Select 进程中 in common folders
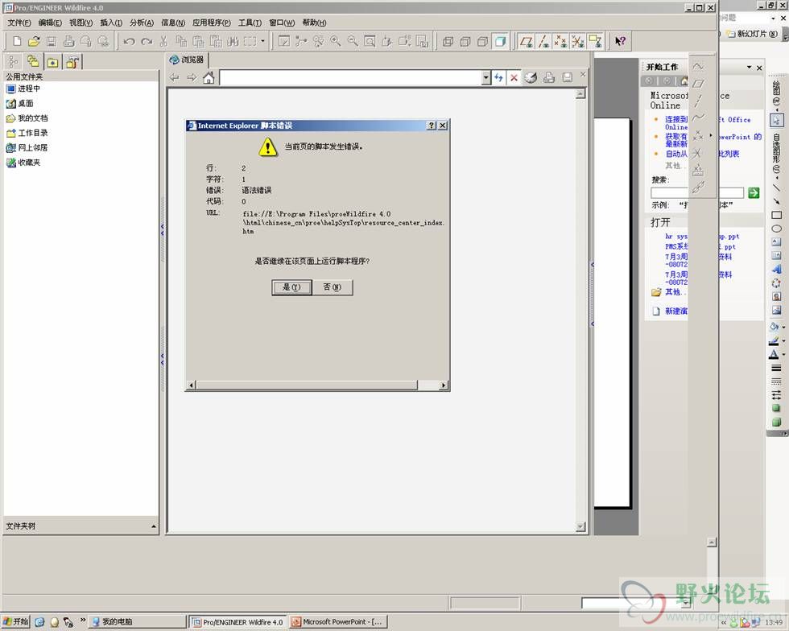Screen dimensions: 789x631 (x=23, y=89)
